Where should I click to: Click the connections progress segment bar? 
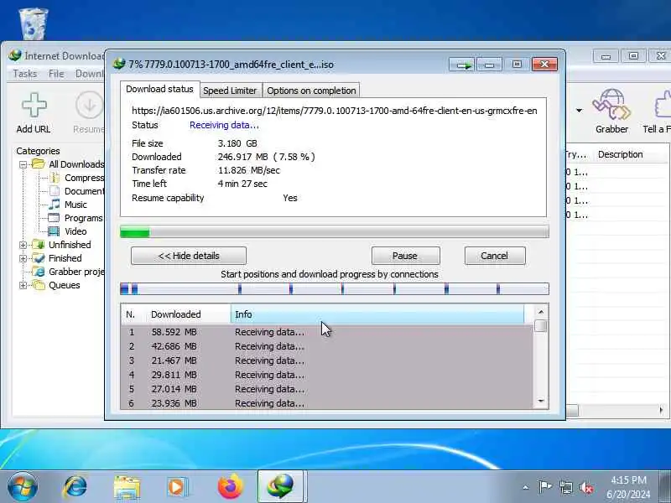pyautogui.click(x=334, y=288)
